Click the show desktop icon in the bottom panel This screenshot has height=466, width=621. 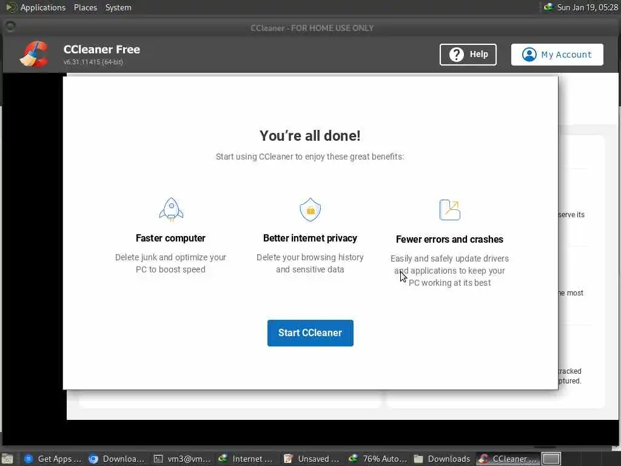[x=7, y=459]
